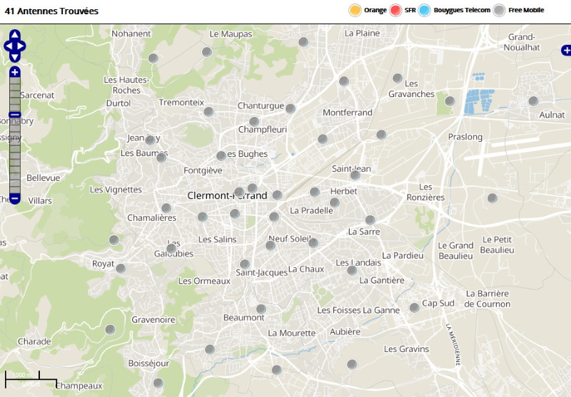Zoom out with the bottom minus button
This screenshot has width=571, height=397.
coord(15,198)
